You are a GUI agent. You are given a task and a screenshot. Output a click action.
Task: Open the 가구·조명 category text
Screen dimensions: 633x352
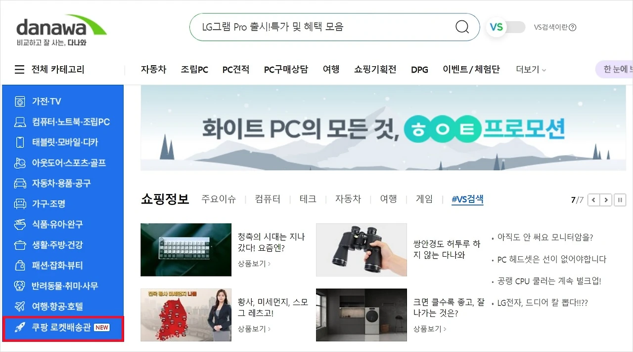tap(48, 204)
